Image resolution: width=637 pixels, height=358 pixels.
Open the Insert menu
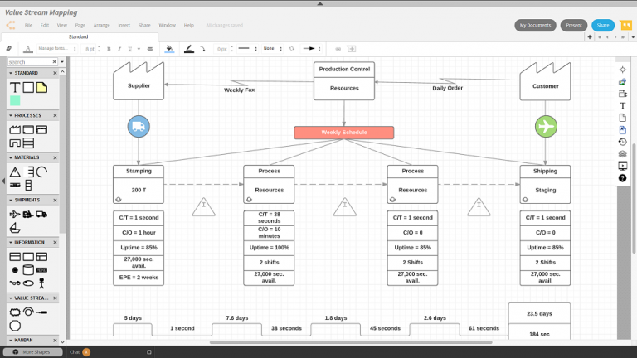(x=124, y=26)
